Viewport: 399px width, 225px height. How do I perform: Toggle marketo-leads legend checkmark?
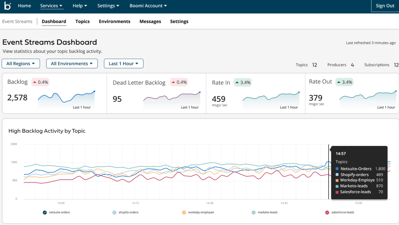pyautogui.click(x=254, y=212)
